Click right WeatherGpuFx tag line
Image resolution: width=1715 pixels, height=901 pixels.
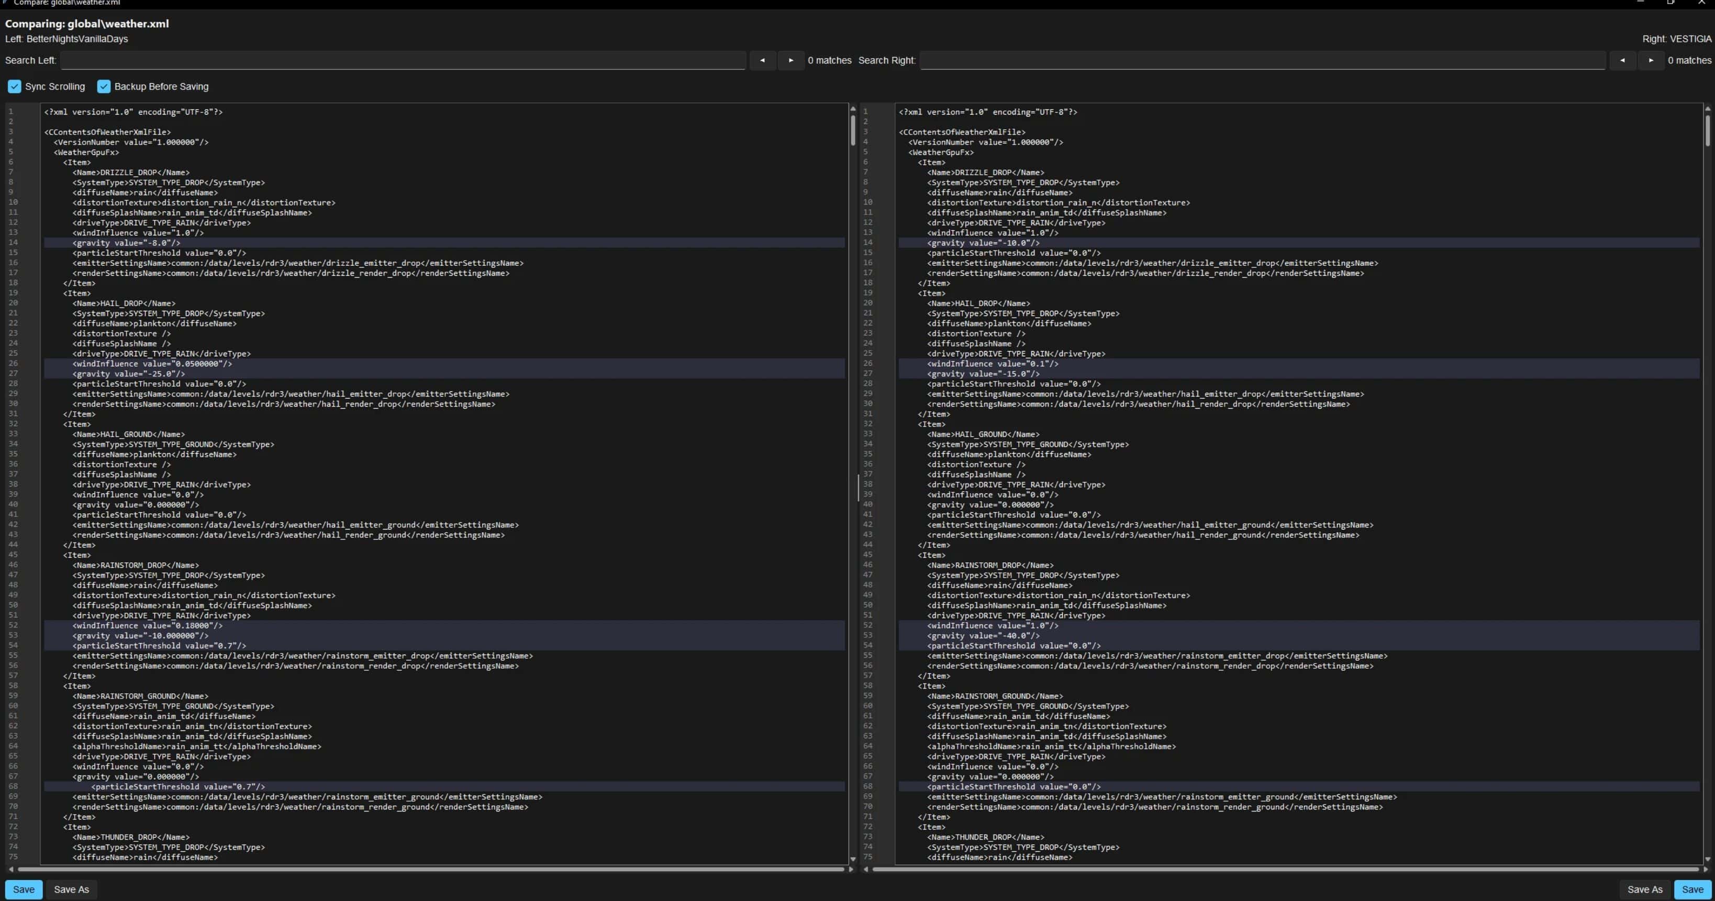[941, 152]
